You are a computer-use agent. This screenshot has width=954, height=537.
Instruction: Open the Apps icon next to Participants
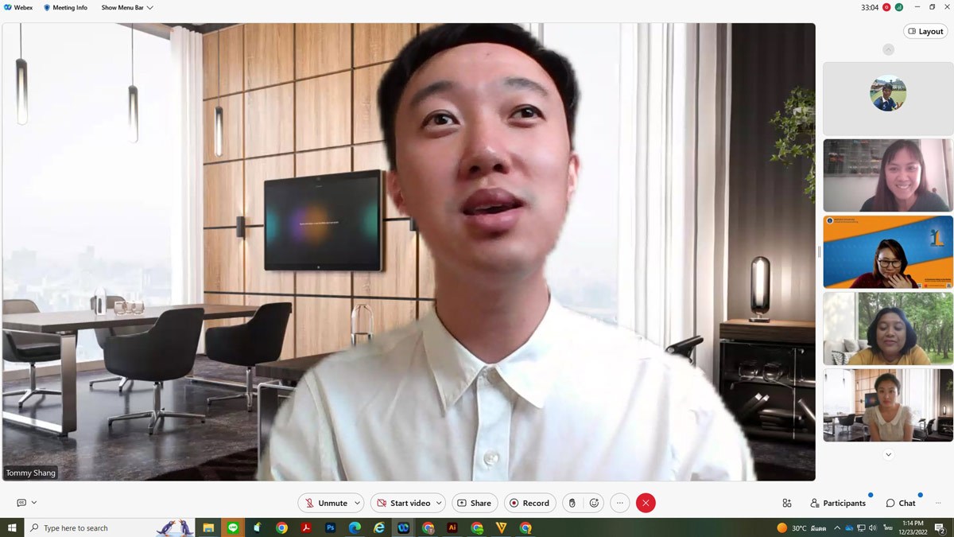tap(786, 503)
